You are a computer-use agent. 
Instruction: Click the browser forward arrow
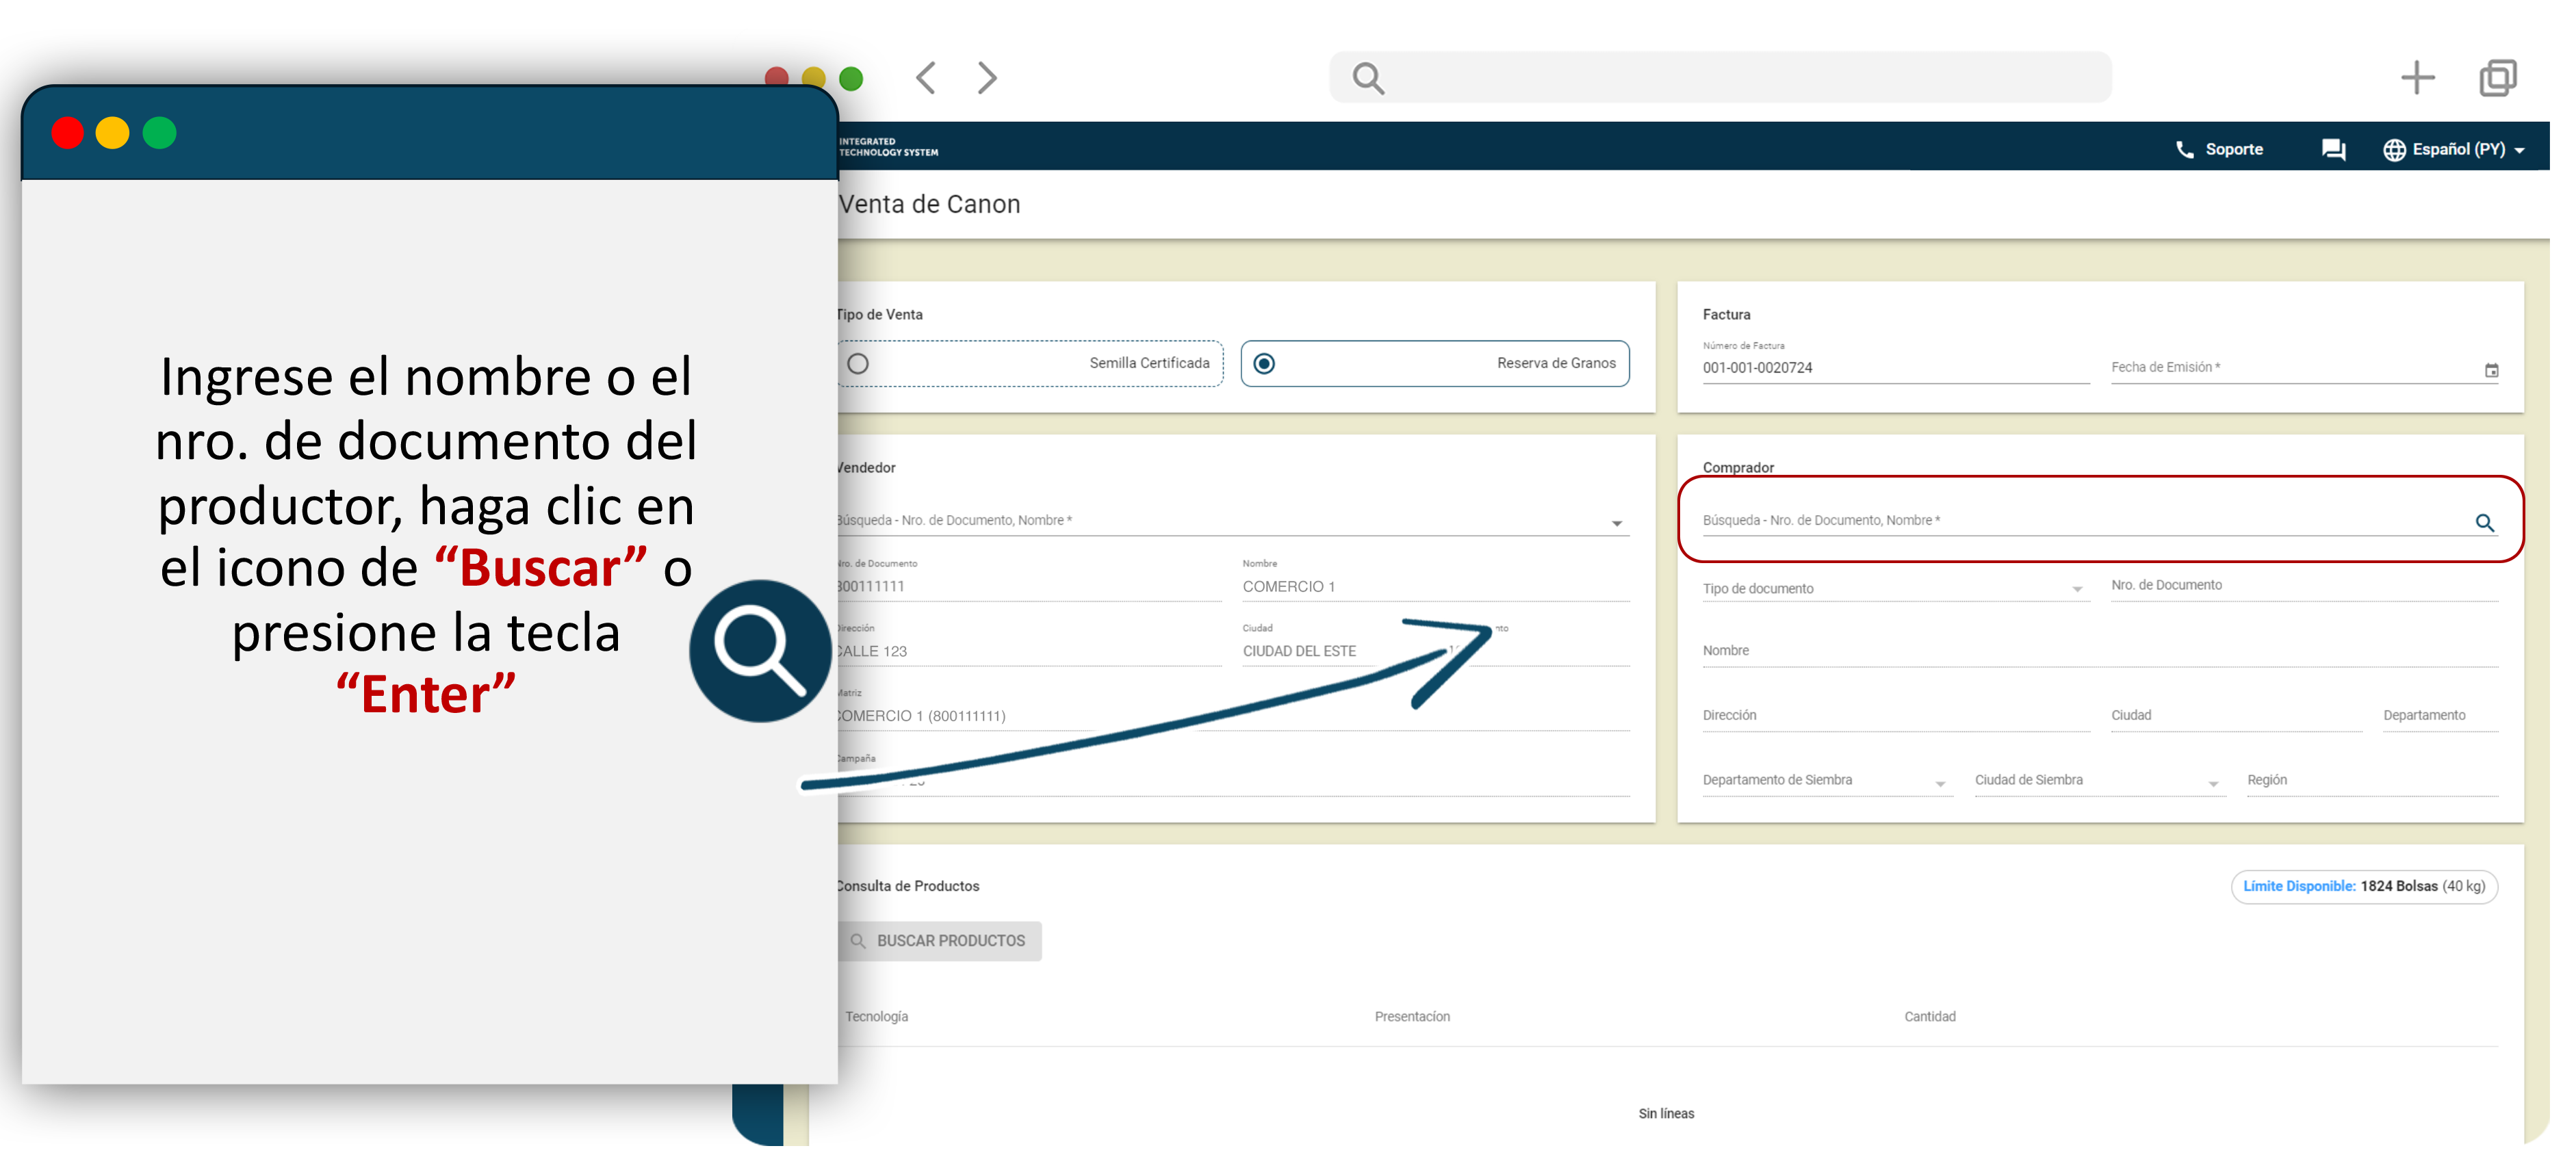point(987,78)
